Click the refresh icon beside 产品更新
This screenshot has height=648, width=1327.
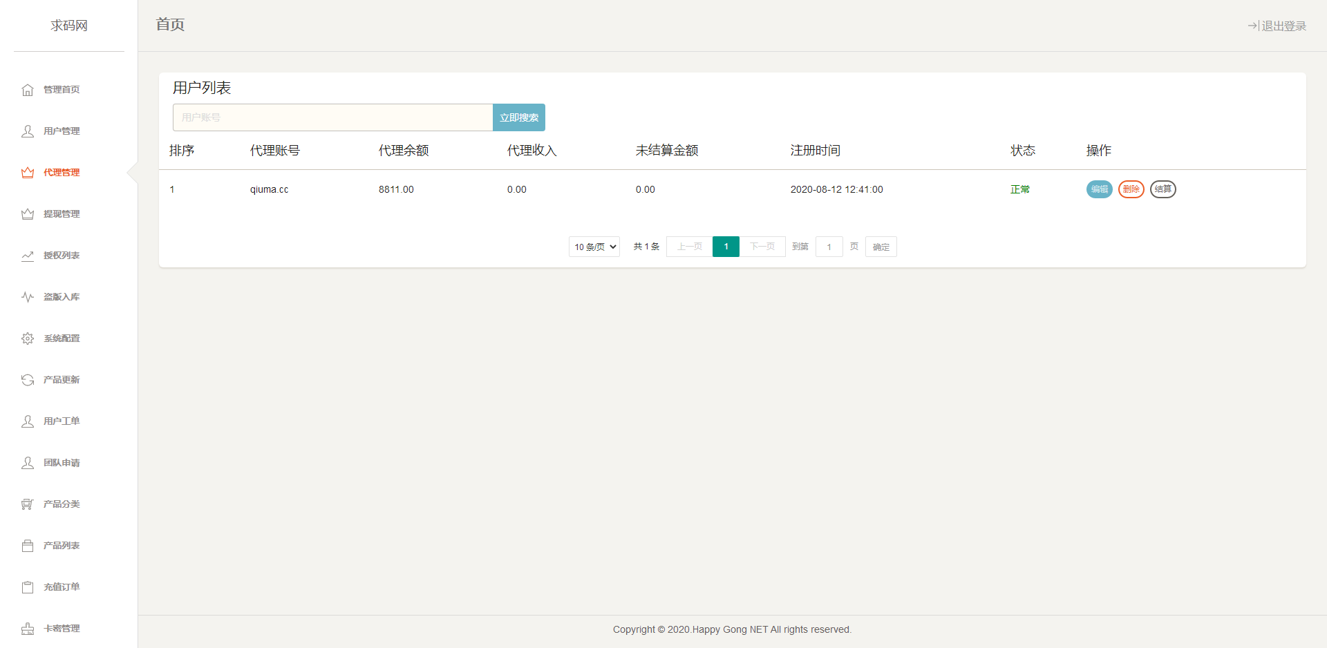coord(28,380)
